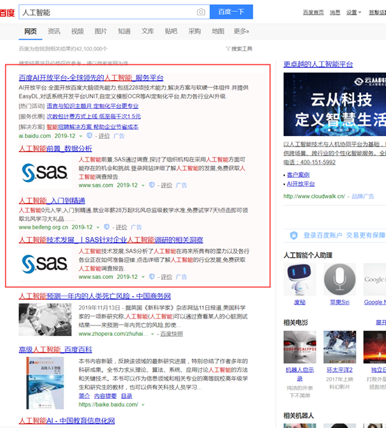
Task: Click 消息 in header
Action: click(335, 13)
